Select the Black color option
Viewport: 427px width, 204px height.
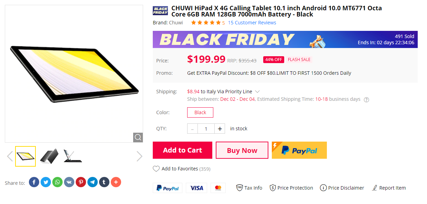200,112
